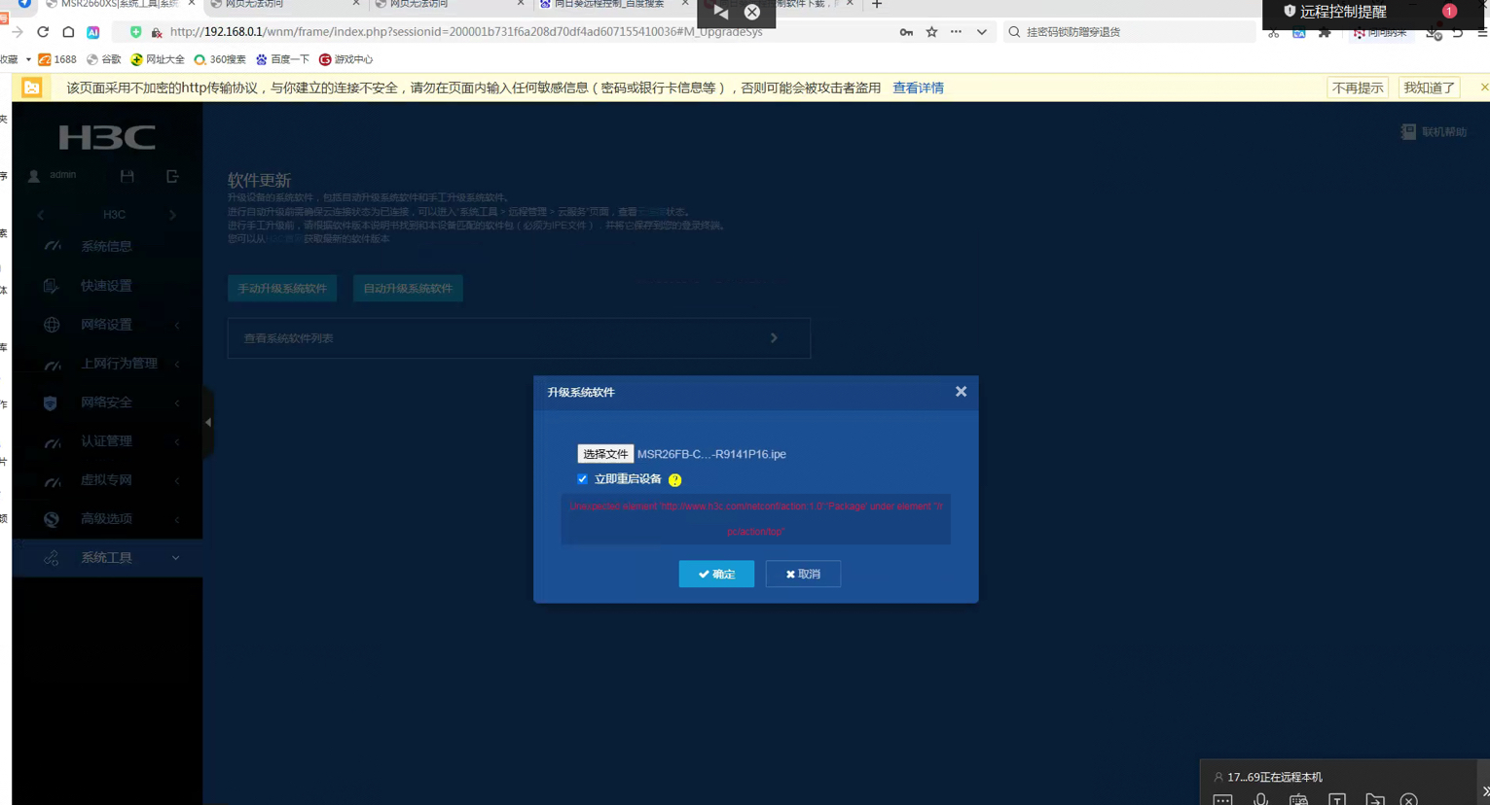Click the logout icon in the sidebar header
The width and height of the screenshot is (1490, 805).
click(172, 176)
